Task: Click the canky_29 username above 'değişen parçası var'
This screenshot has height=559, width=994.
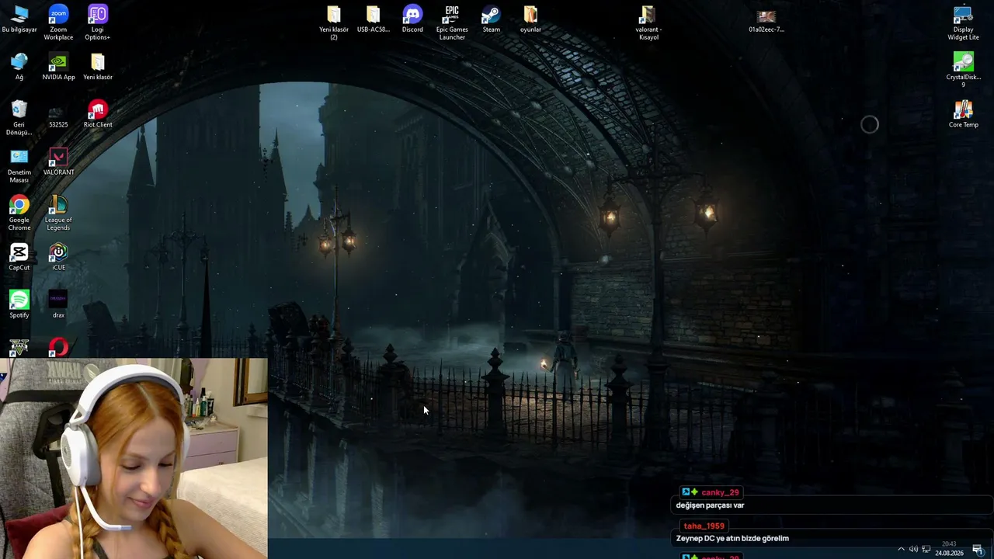Action: coord(720,492)
